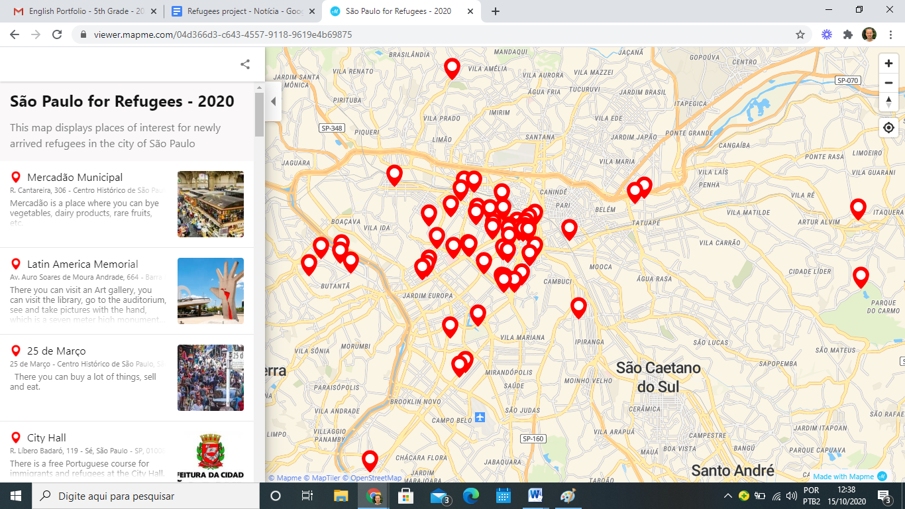The width and height of the screenshot is (905, 509).
Task: Click the sidebar list scrollbar thumb
Action: pyautogui.click(x=259, y=114)
